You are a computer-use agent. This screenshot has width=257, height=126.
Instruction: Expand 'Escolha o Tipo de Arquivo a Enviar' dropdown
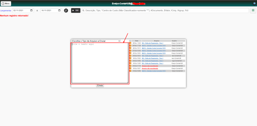tap(96, 41)
